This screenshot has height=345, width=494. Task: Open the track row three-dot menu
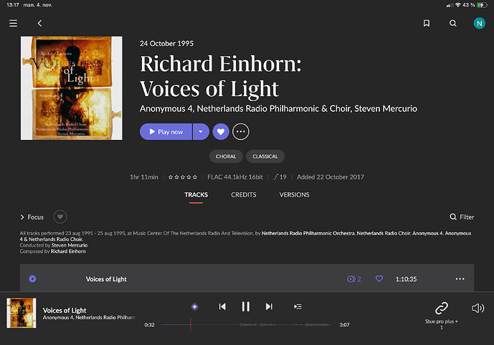[x=460, y=279]
